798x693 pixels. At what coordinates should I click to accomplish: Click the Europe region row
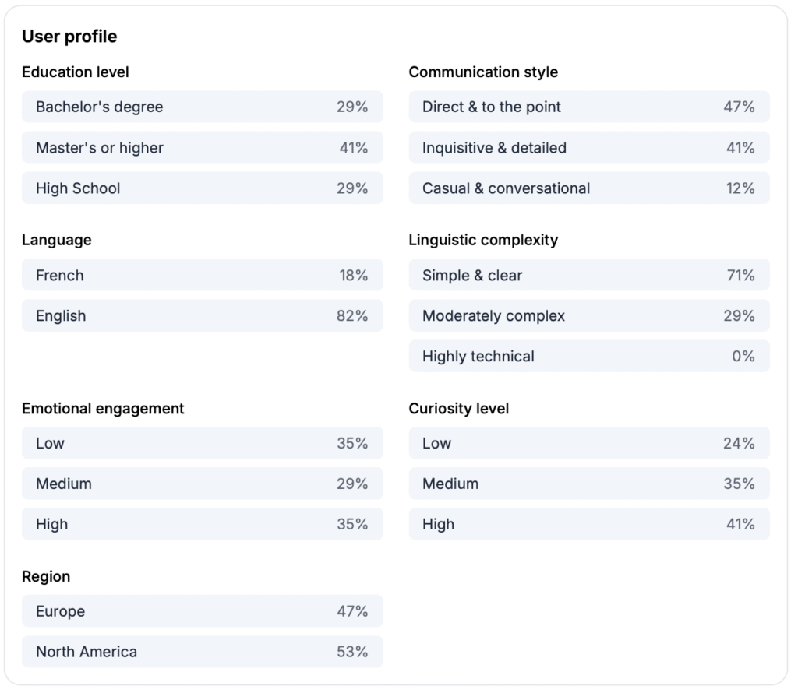(202, 611)
